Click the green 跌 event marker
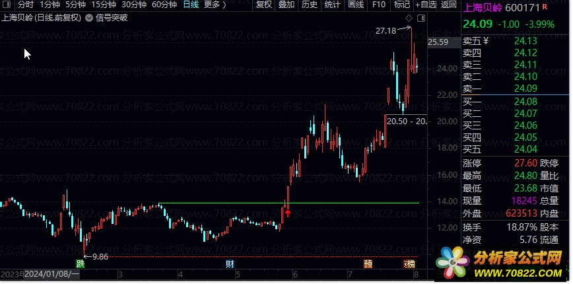Screen dimensions: 573x284 [81, 263]
